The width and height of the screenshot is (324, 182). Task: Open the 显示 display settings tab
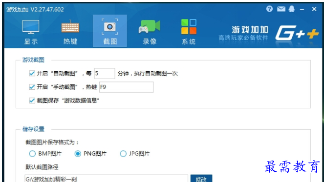pos(31,32)
